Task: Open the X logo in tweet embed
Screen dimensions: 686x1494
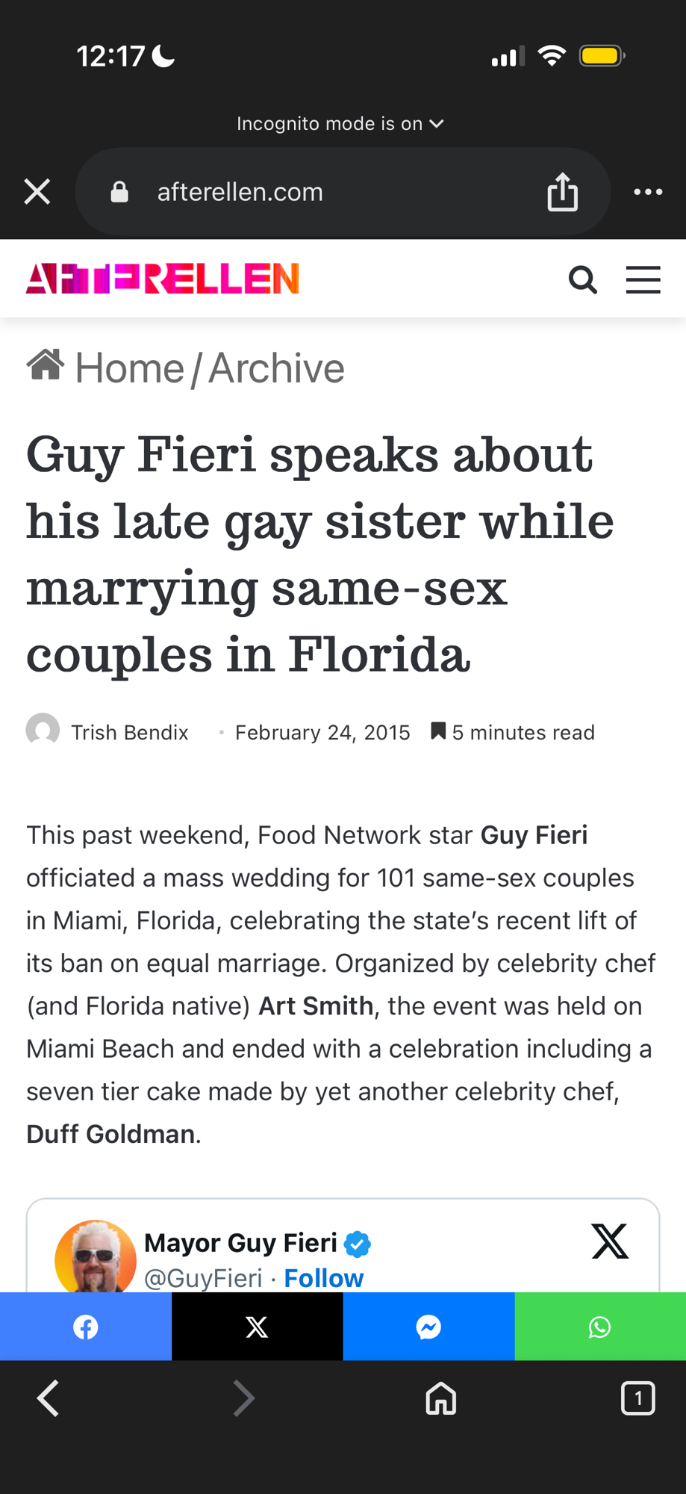Action: tap(610, 1242)
